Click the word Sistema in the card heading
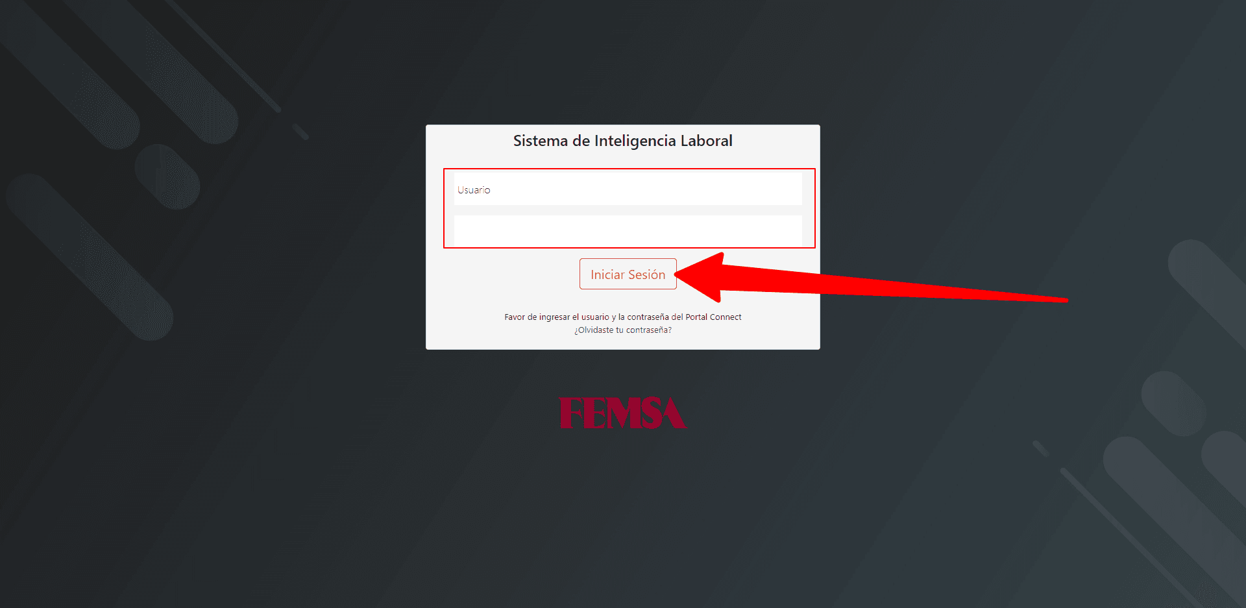 [x=541, y=141]
